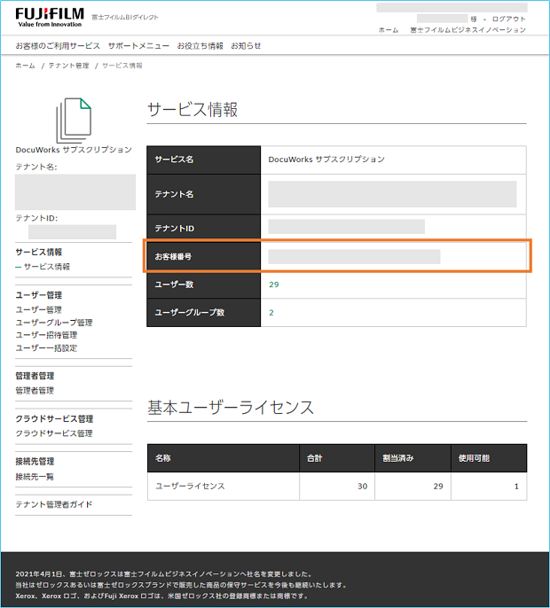
Task: Open 富士フイルムビジネスイノベーション link
Action: 467,30
